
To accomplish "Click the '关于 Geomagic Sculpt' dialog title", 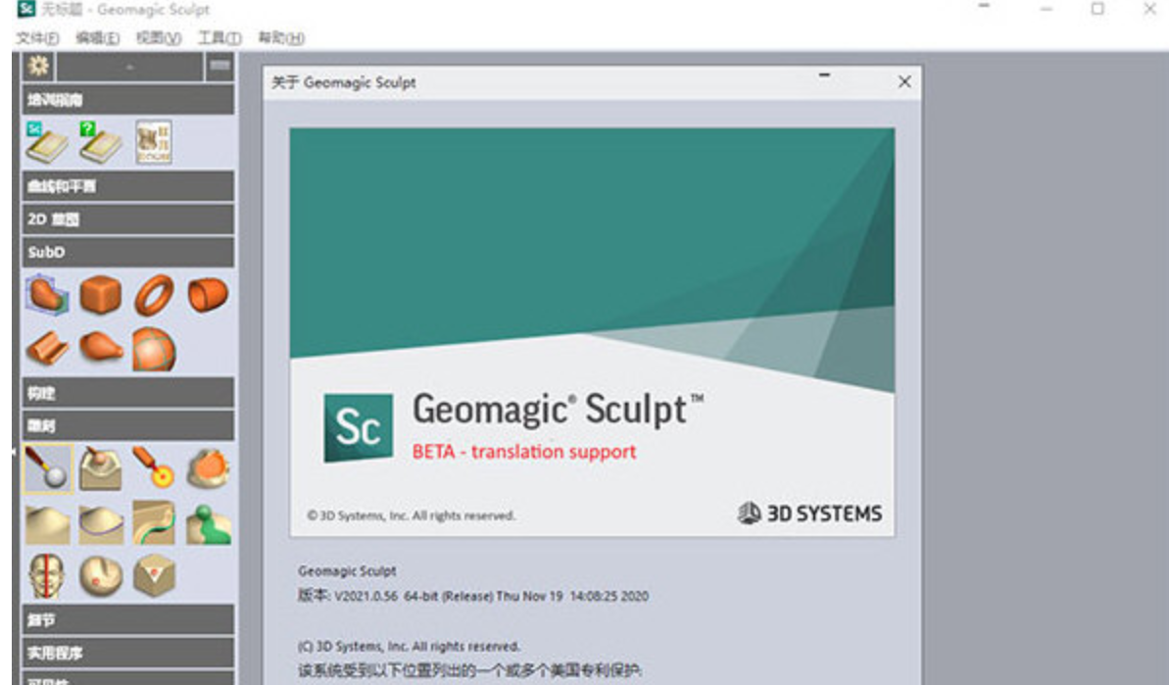I will point(344,82).
